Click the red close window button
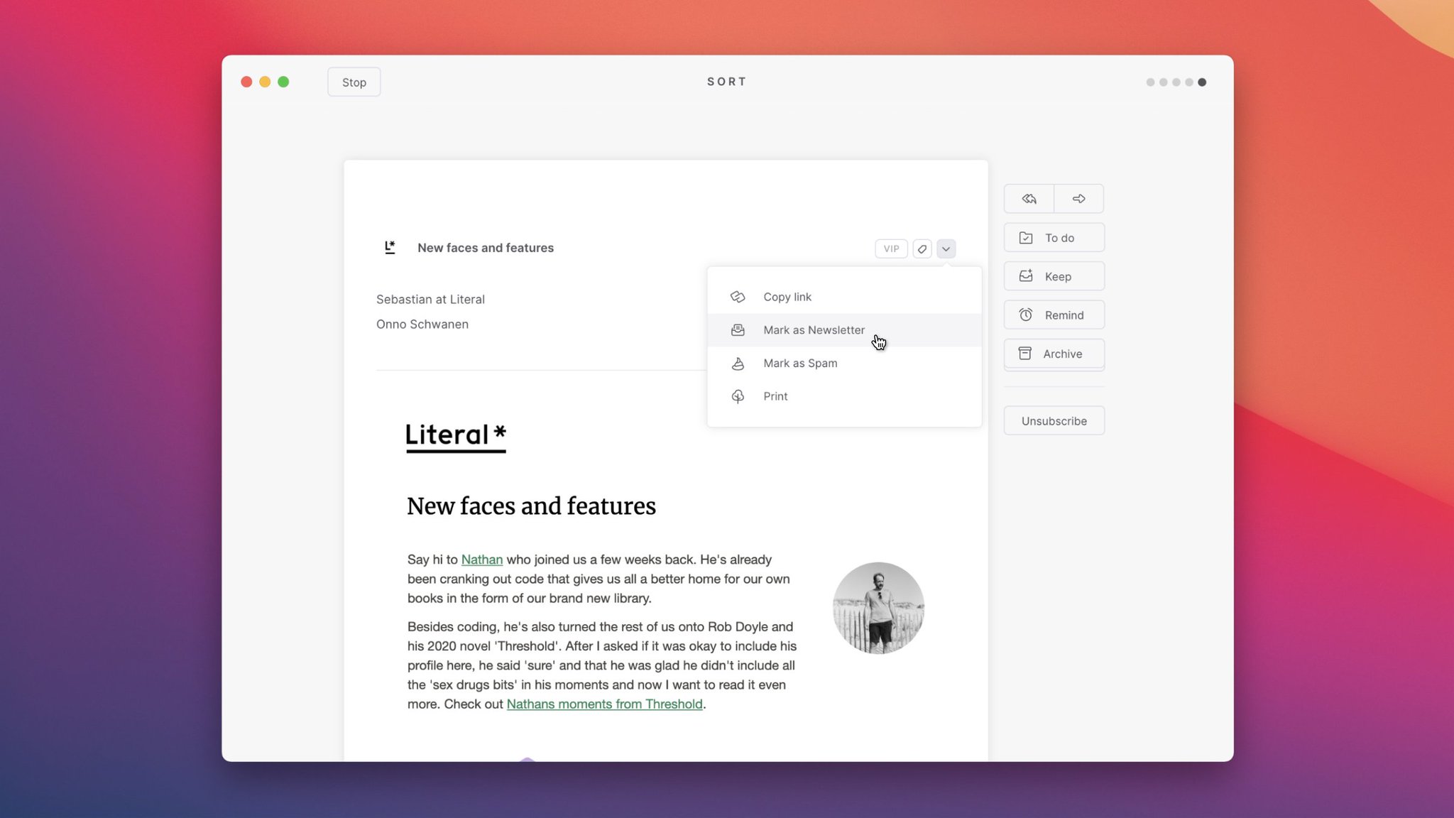The width and height of the screenshot is (1454, 818). coord(246,82)
